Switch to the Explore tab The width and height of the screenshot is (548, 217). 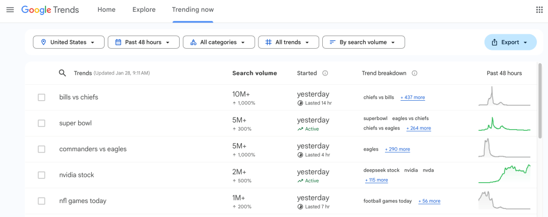click(x=144, y=10)
